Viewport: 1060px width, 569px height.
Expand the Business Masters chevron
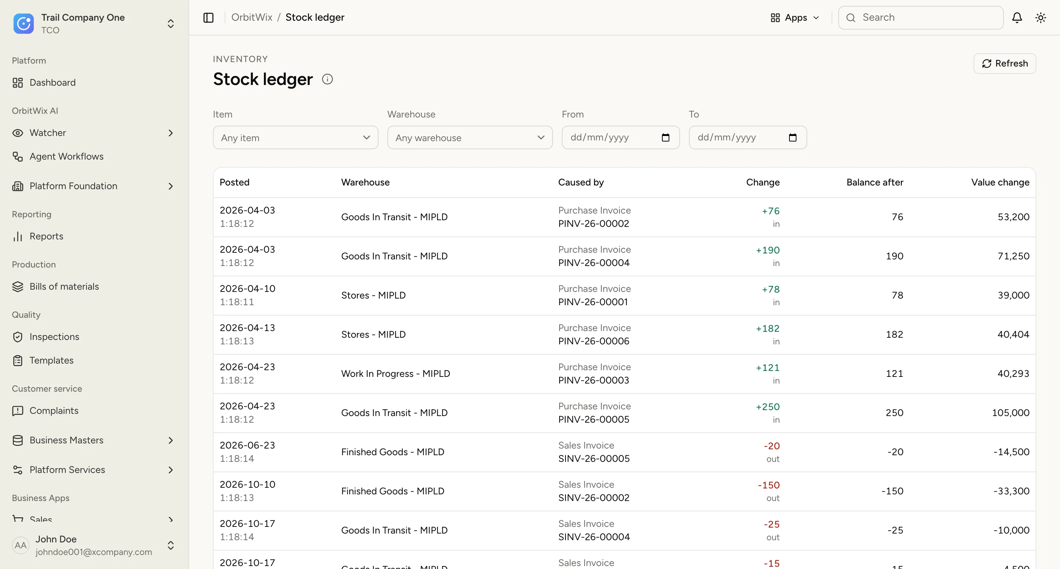tap(171, 440)
